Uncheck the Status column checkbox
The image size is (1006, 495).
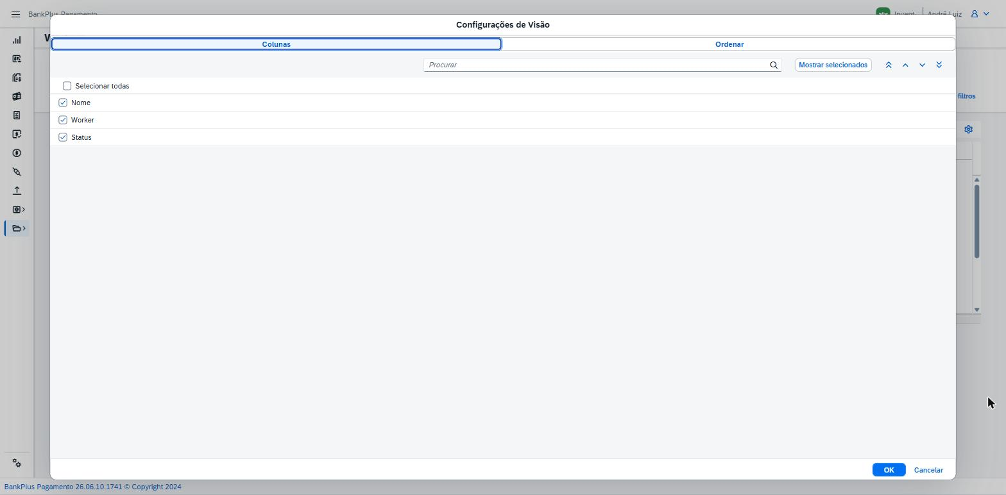pyautogui.click(x=63, y=137)
